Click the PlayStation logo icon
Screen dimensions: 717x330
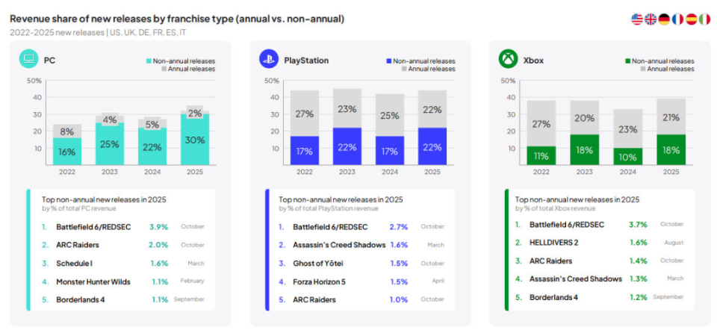tap(269, 59)
